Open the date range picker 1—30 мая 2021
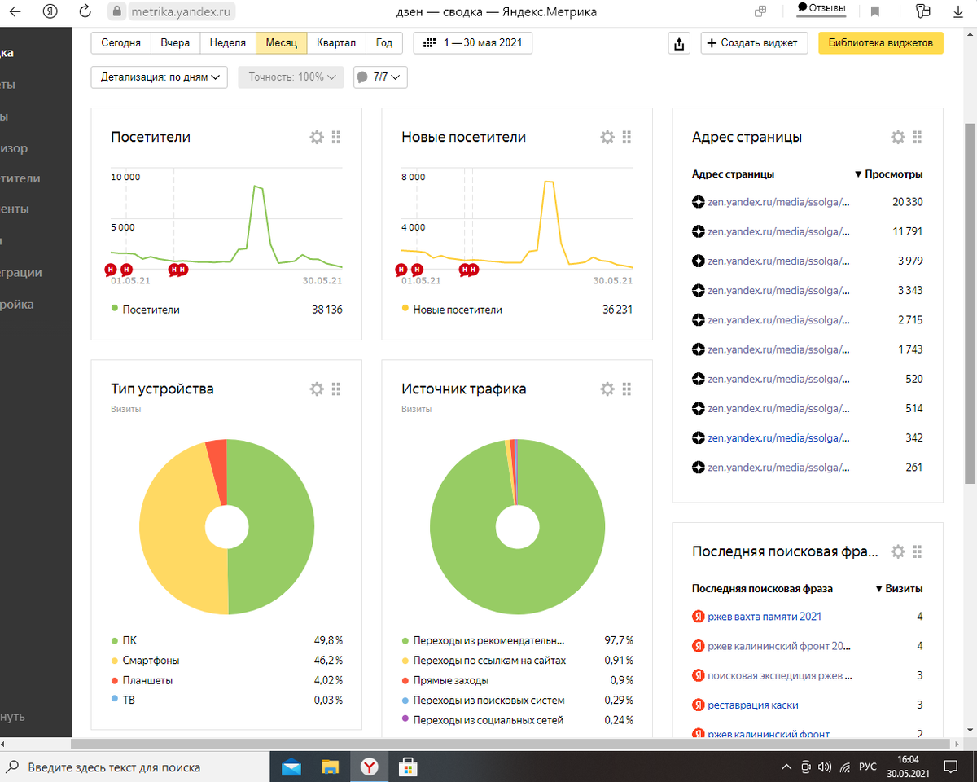The height and width of the screenshot is (782, 977). (x=473, y=43)
